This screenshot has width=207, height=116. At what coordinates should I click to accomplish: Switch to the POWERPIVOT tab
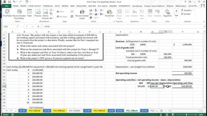(x=124, y=6)
